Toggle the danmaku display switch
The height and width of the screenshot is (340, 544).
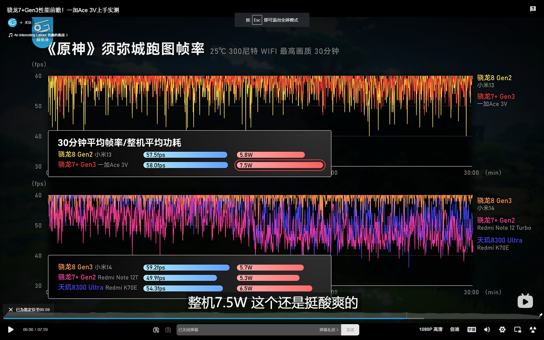(x=156, y=330)
